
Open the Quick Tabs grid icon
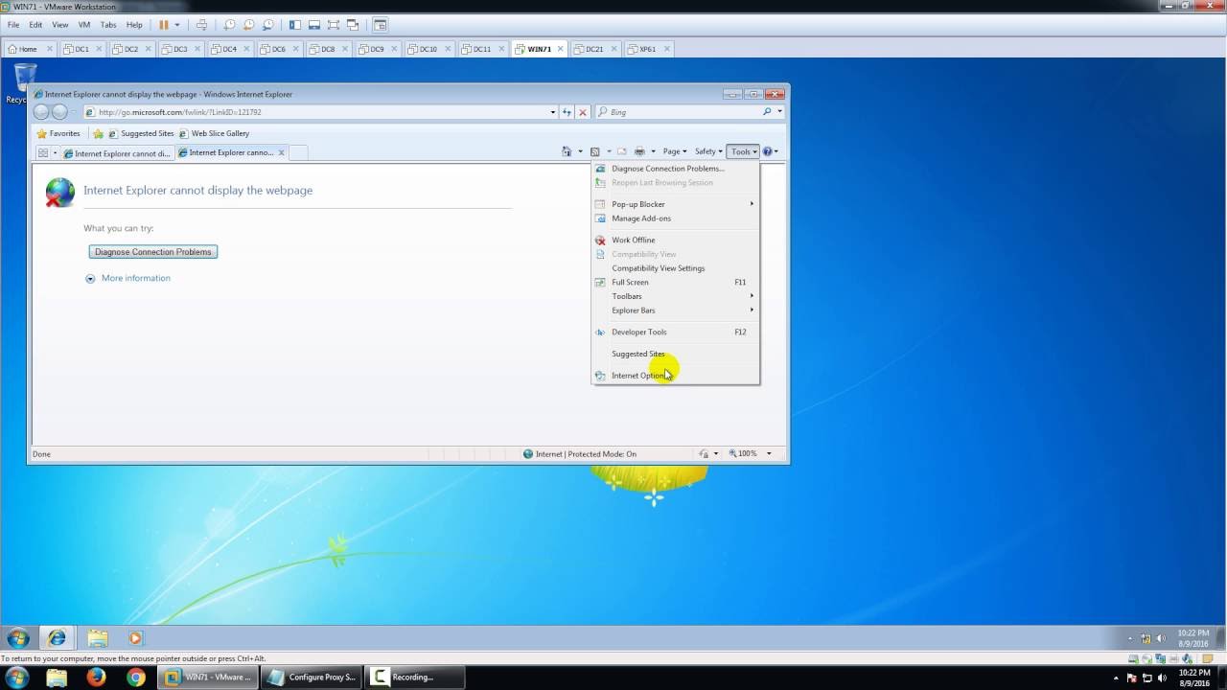(43, 152)
